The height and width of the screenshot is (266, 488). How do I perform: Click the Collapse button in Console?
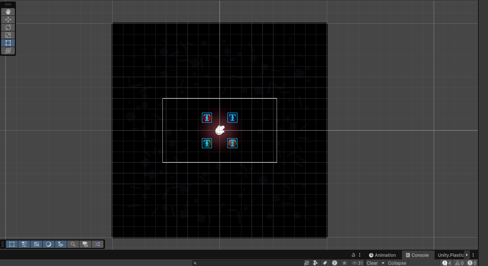click(x=397, y=263)
